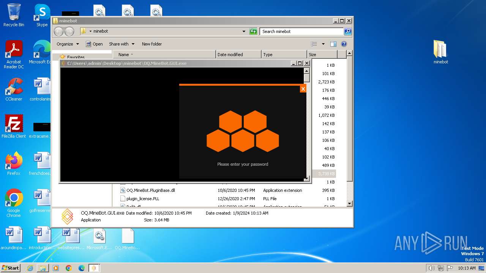Click the clock in the taskbar
This screenshot has height=273, width=486.
pyautogui.click(x=467, y=268)
